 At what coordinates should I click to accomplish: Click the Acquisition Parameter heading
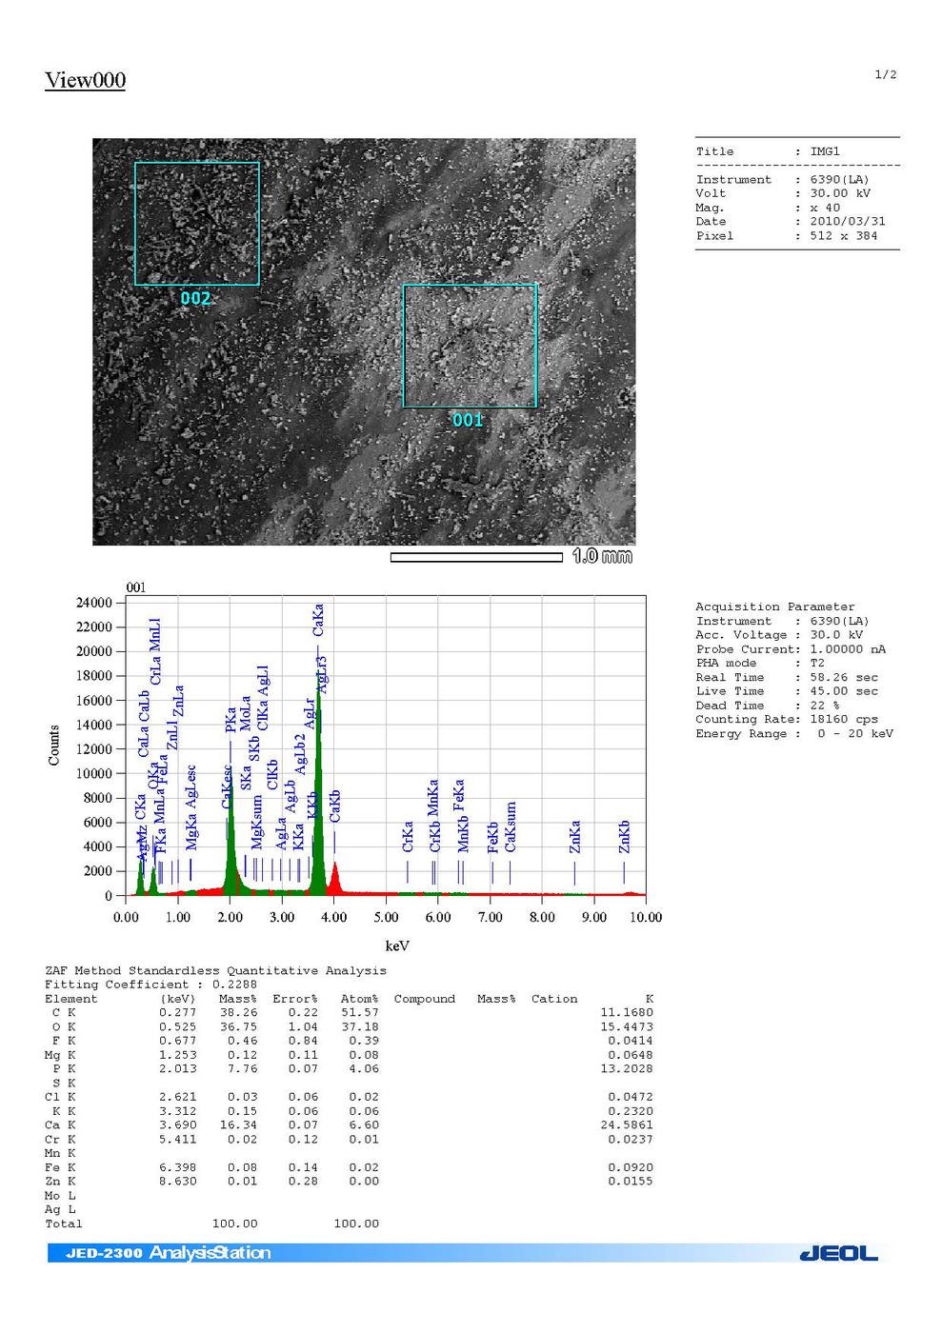(774, 607)
